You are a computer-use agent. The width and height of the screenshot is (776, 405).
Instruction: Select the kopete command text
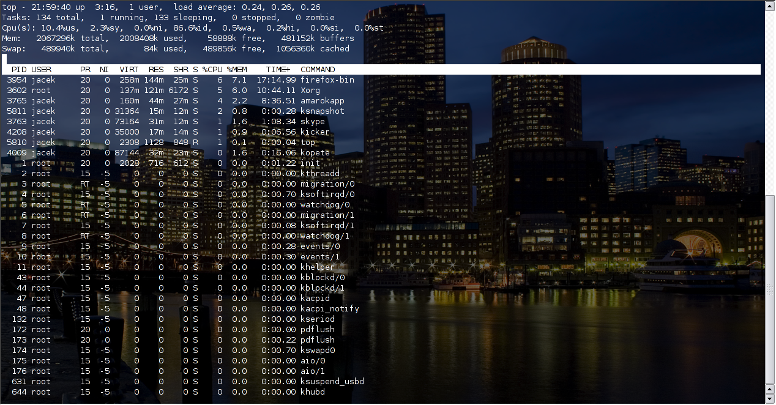coord(315,153)
